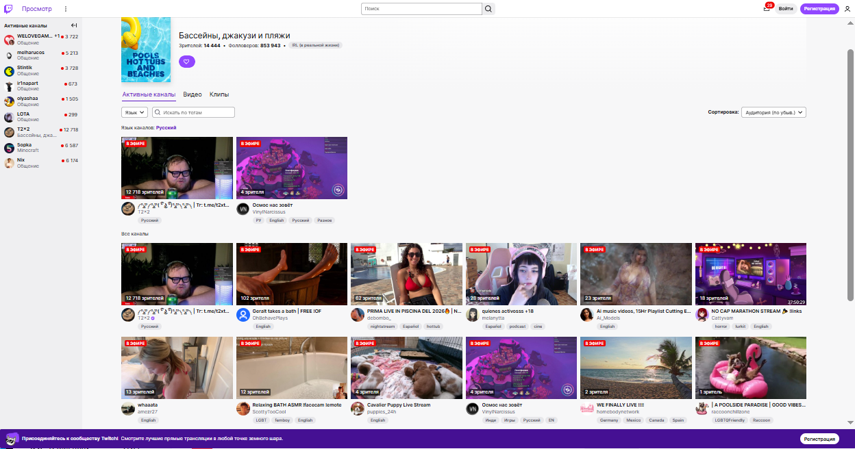Click T2×2 row in the sidebar
The image size is (855, 449).
point(41,132)
